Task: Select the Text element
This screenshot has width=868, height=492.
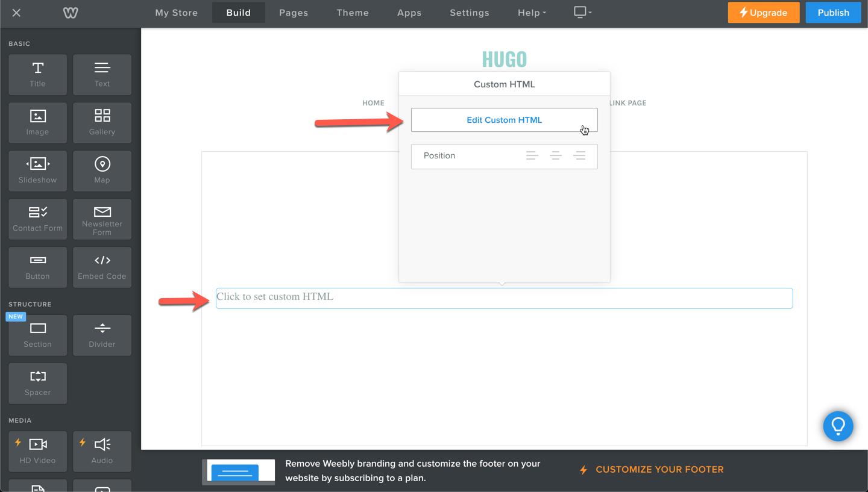Action: [x=102, y=75]
